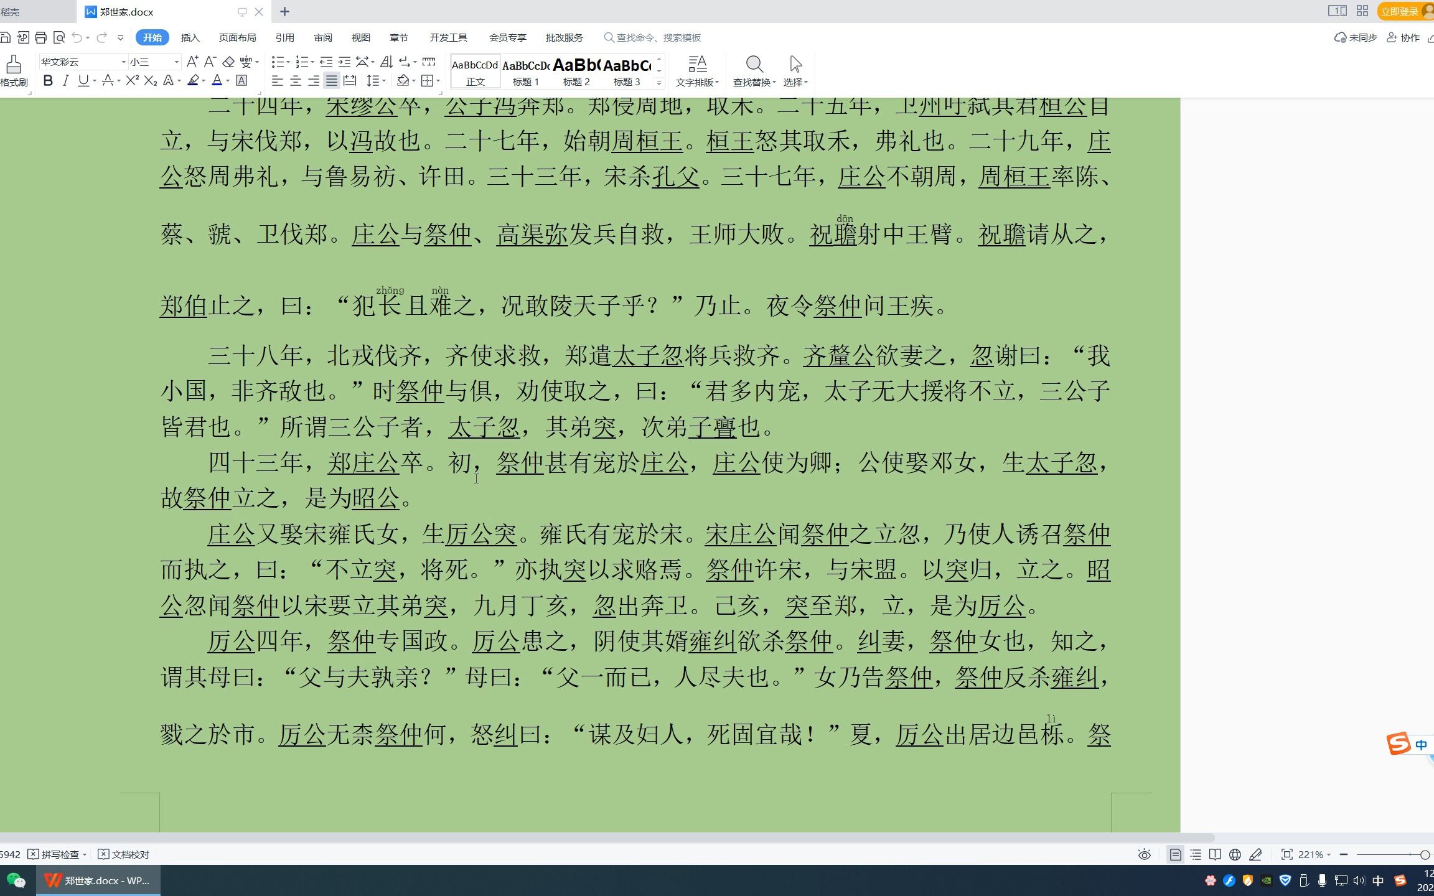
Task: Open the 章节 (Chapter) tab
Action: [398, 37]
